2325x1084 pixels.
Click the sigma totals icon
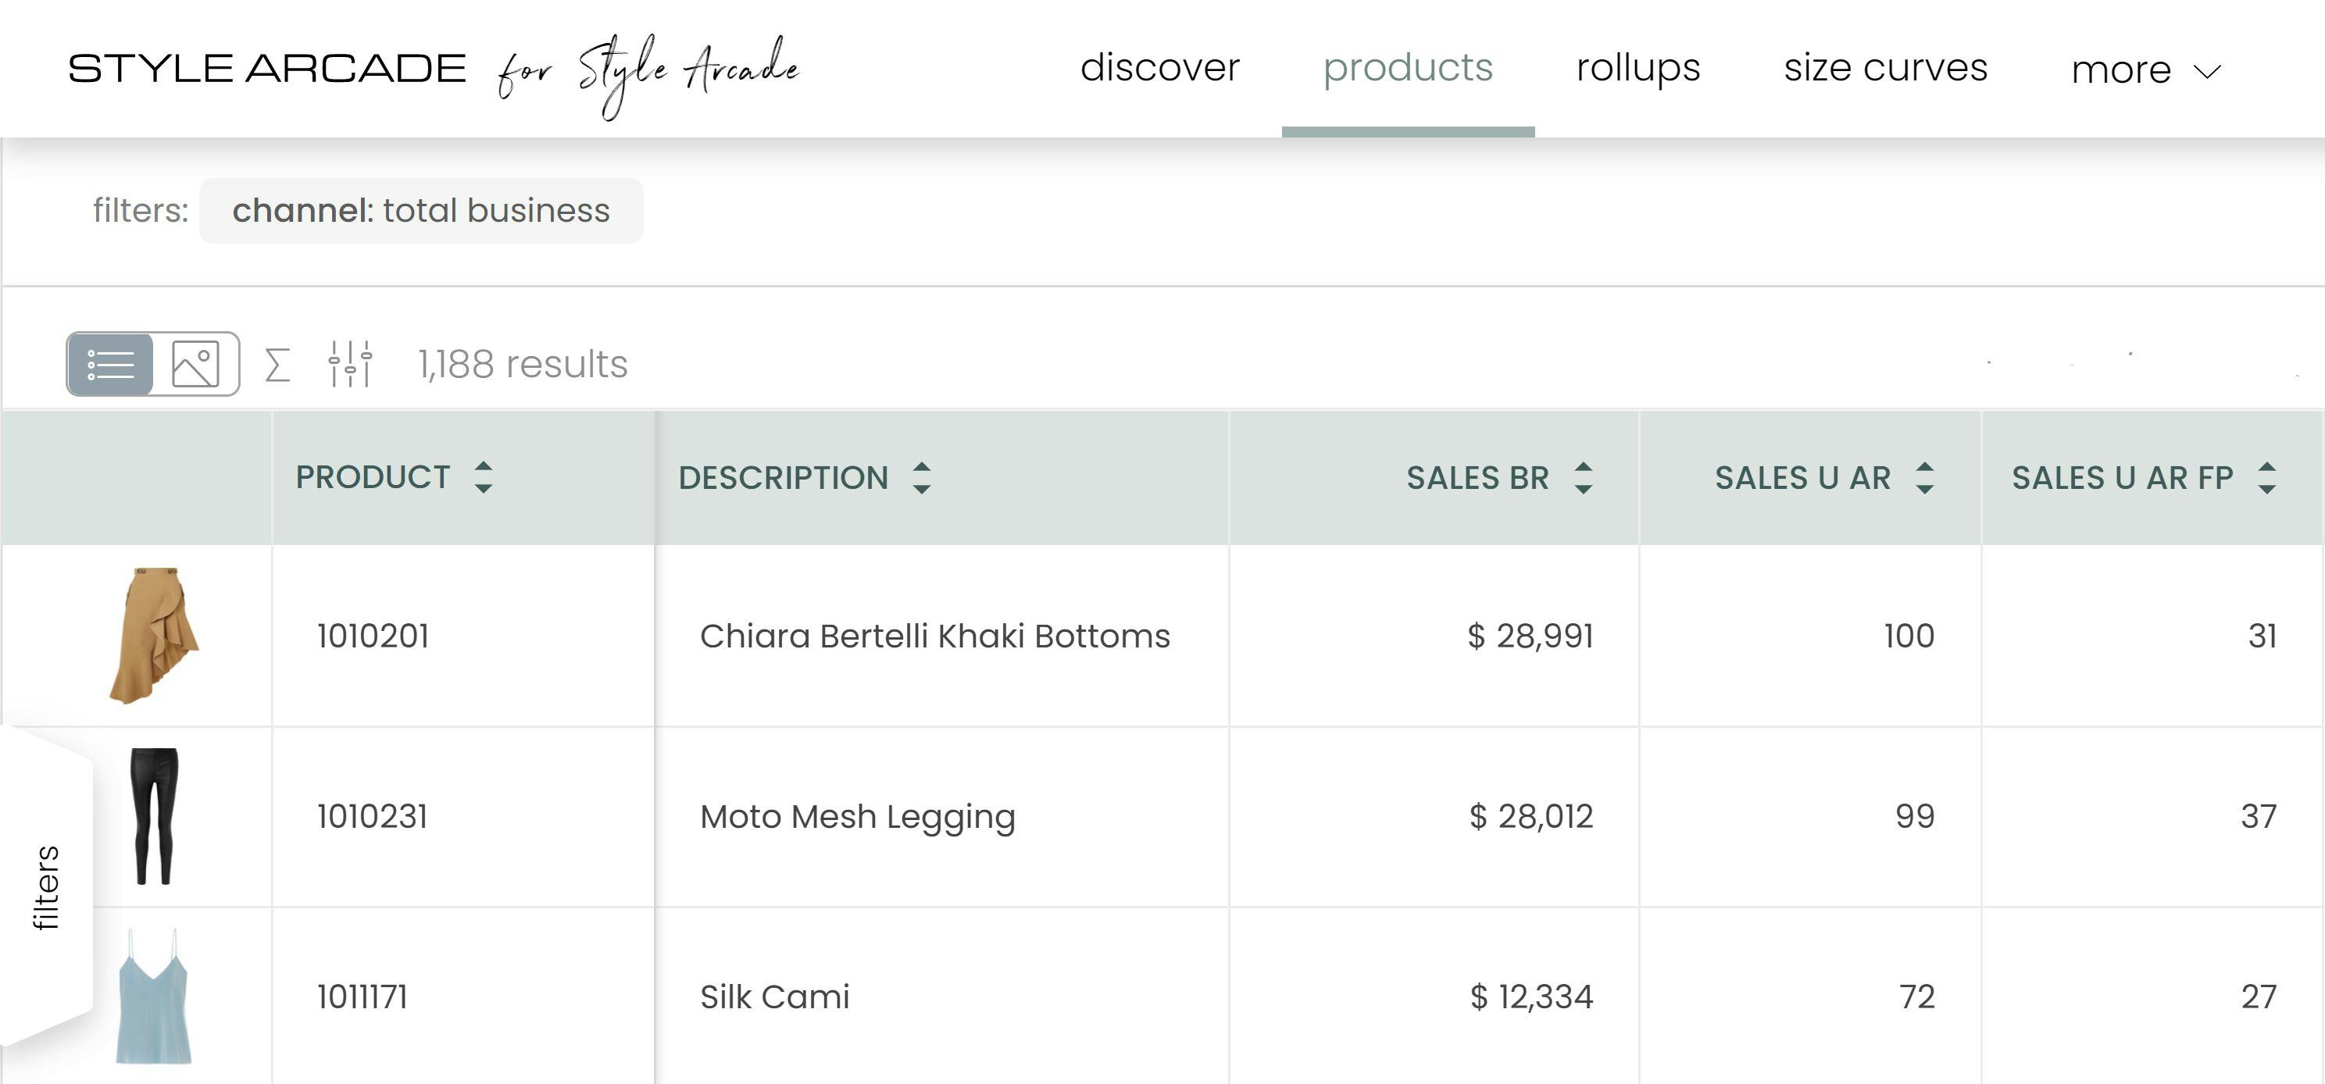(277, 365)
